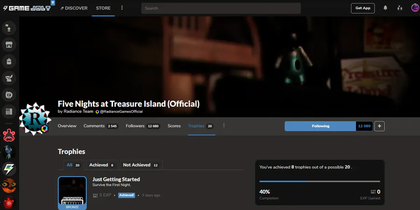Open the chat icon in the sidebar
The image size is (420, 210).
[x=9, y=28]
